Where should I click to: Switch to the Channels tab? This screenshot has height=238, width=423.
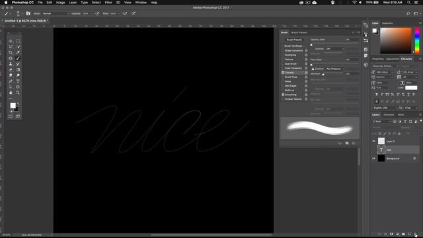(x=389, y=114)
